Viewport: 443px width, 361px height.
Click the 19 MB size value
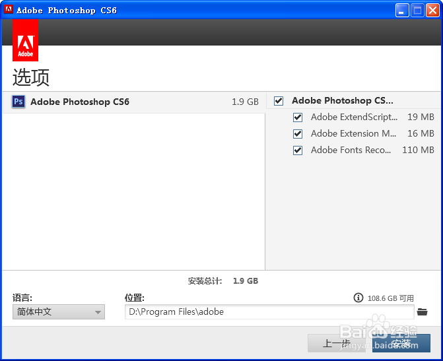421,117
